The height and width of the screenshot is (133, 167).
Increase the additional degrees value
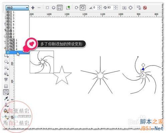tap(116, 6)
